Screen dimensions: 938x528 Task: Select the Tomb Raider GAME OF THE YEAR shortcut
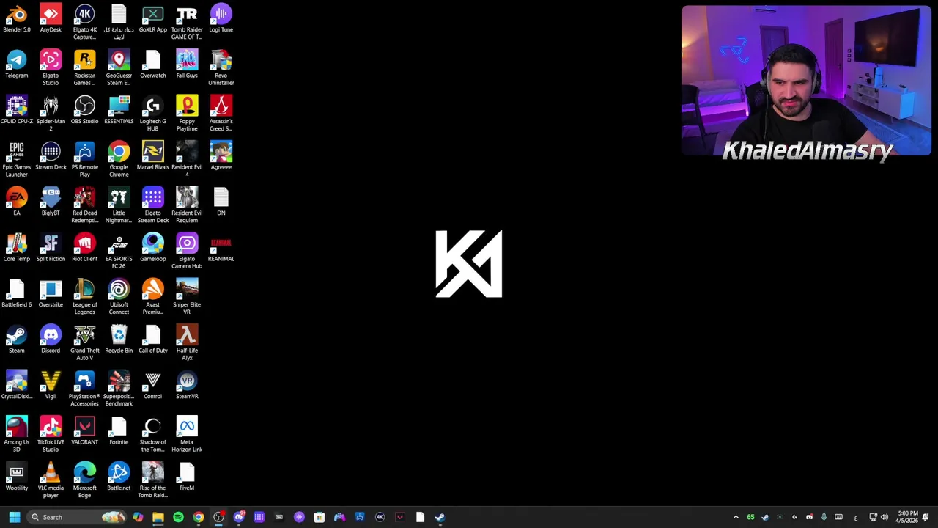tap(187, 22)
